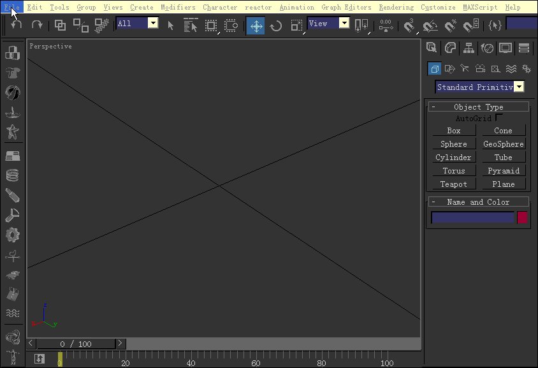This screenshot has width=538, height=368.
Task: Click the Sphere primitive button
Action: [x=454, y=144]
